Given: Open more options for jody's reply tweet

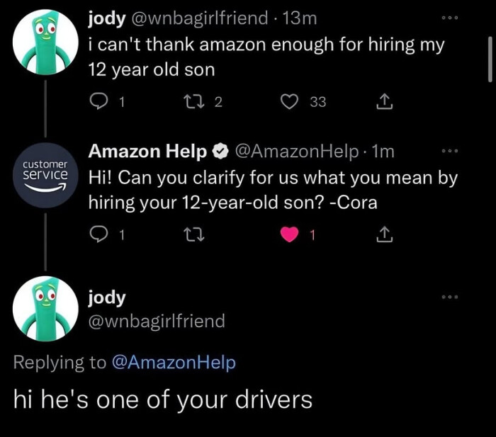Looking at the screenshot, I should click(450, 297).
